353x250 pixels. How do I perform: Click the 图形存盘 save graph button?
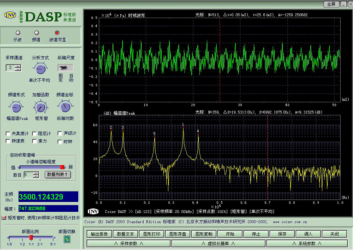pos(178,234)
